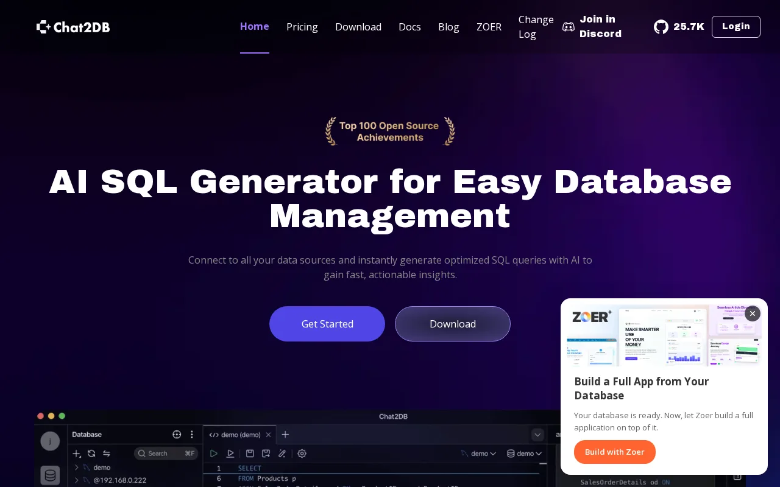Viewport: 780px width, 487px height.
Task: Click 'Build a Full App from Your Database' heading
Action: (x=641, y=388)
